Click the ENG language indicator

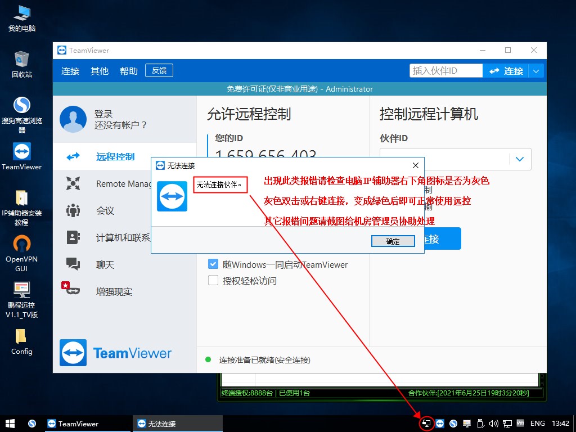537,424
